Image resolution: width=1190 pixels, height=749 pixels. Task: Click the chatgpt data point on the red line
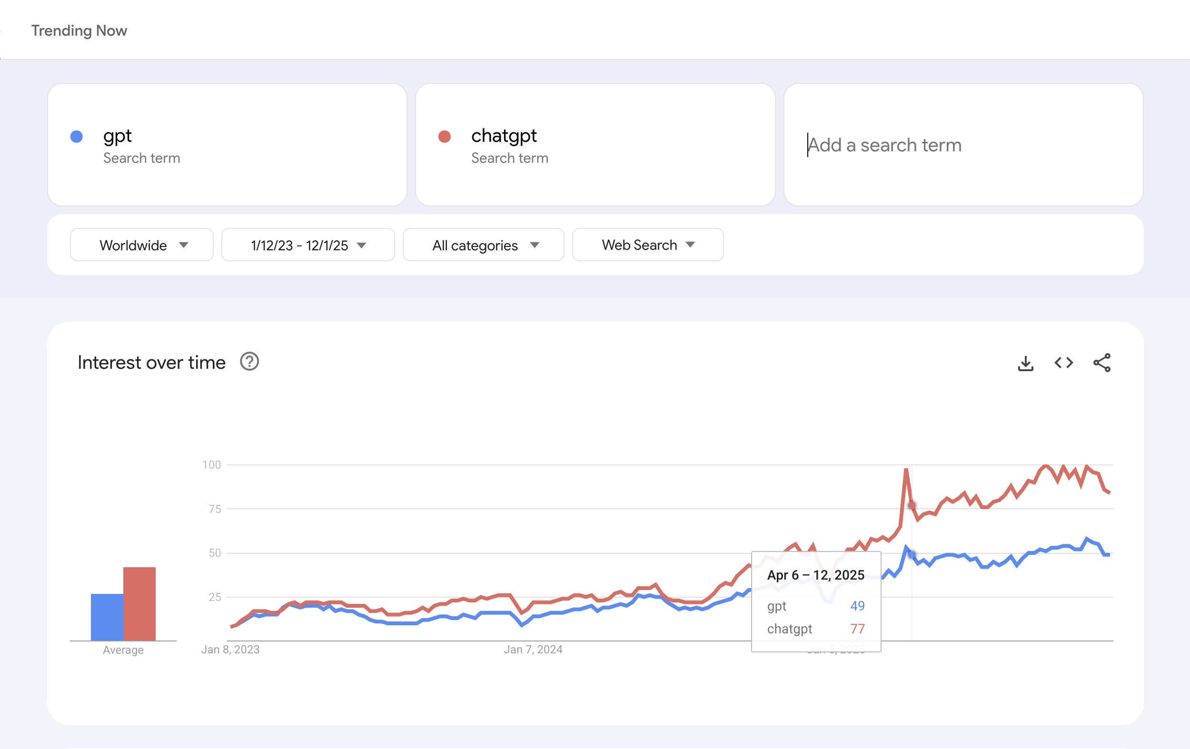click(912, 505)
